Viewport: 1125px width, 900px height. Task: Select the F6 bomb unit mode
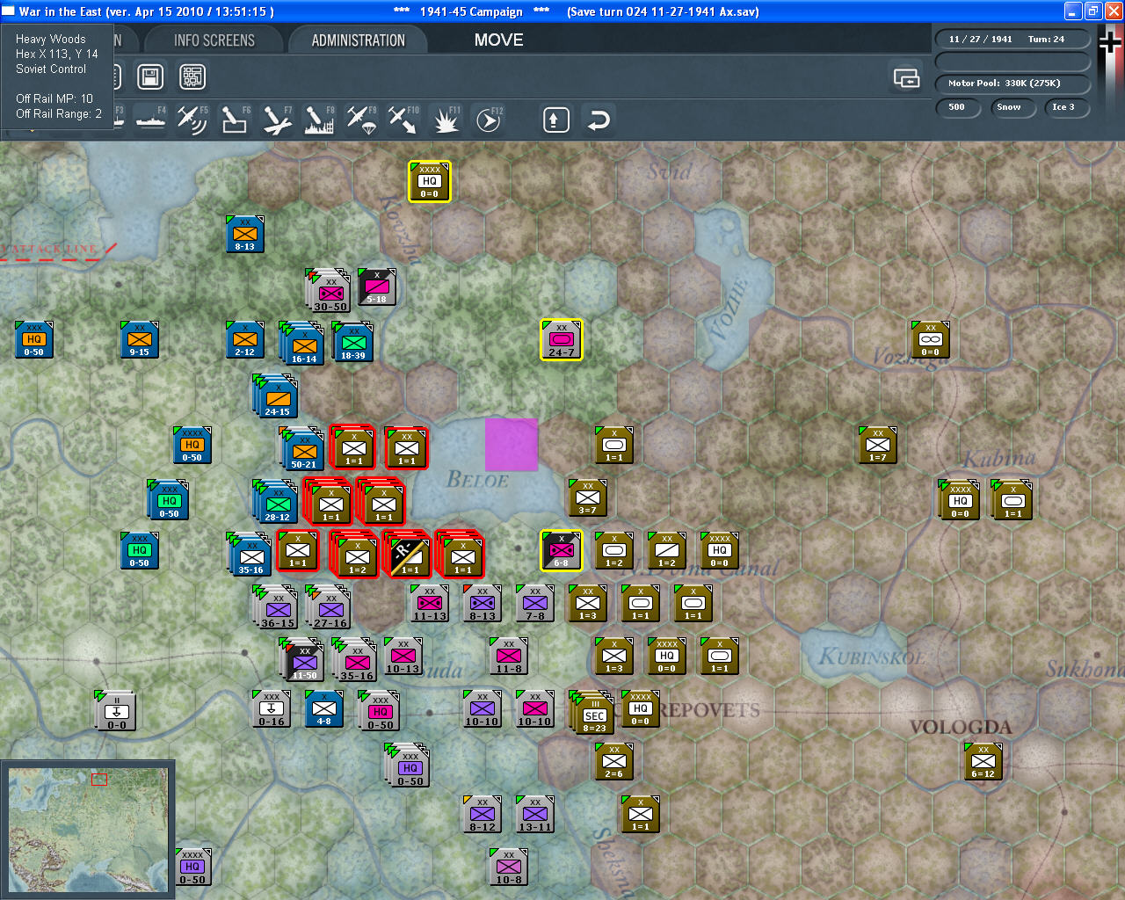(x=234, y=120)
